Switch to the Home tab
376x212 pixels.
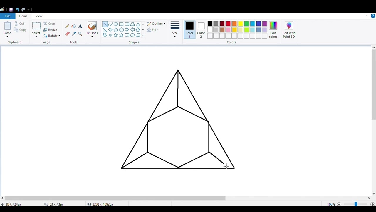point(23,16)
